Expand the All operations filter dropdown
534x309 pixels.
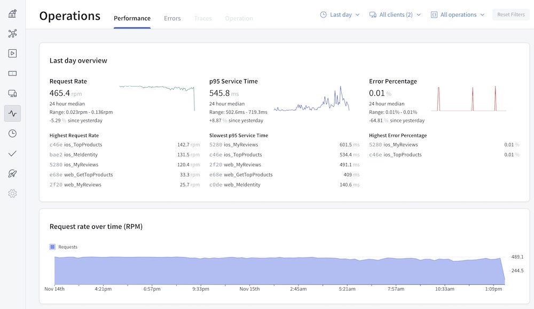pos(458,15)
